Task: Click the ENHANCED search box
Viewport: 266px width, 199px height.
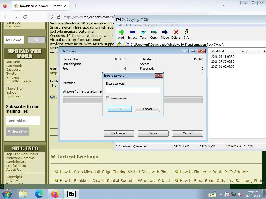Action: (x=14, y=40)
